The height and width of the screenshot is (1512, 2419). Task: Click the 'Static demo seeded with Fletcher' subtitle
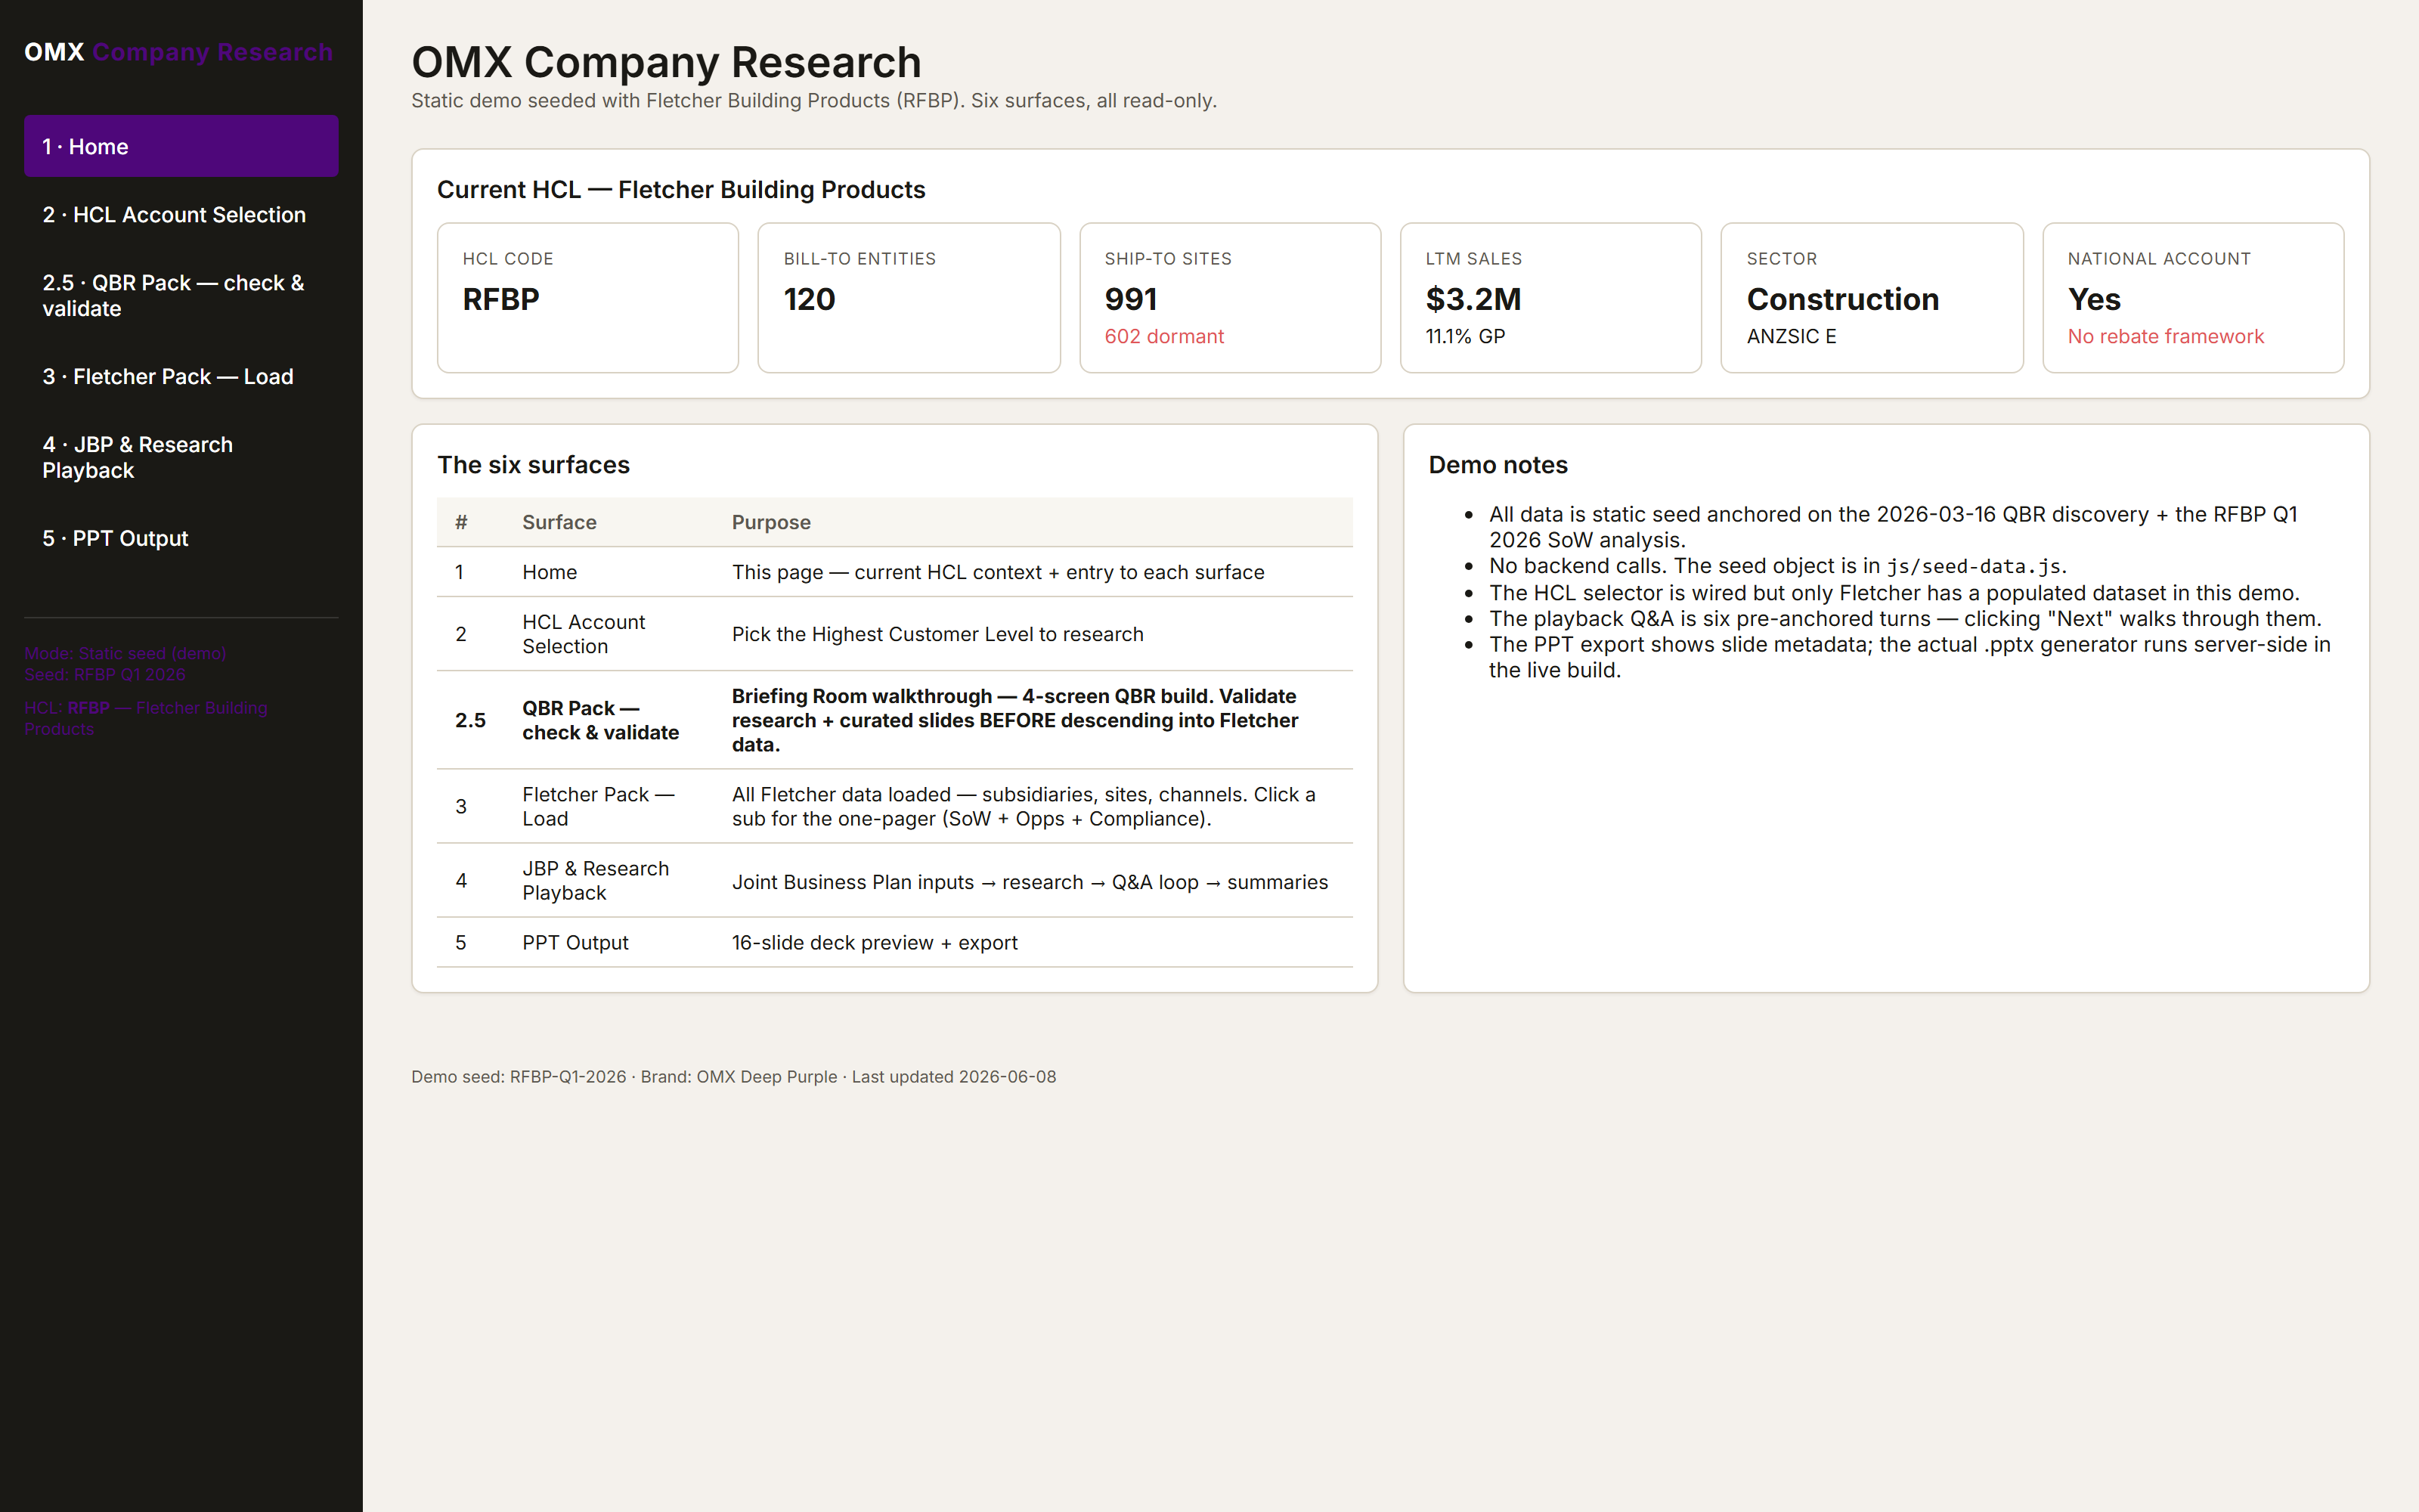pyautogui.click(x=813, y=100)
